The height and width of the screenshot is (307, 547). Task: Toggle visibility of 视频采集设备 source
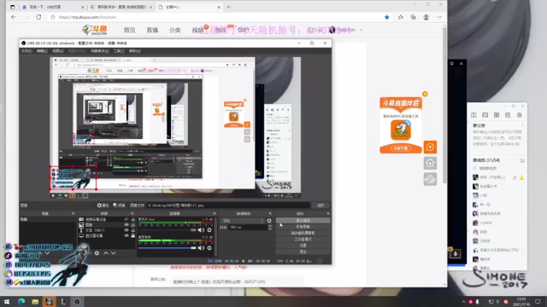(x=126, y=219)
